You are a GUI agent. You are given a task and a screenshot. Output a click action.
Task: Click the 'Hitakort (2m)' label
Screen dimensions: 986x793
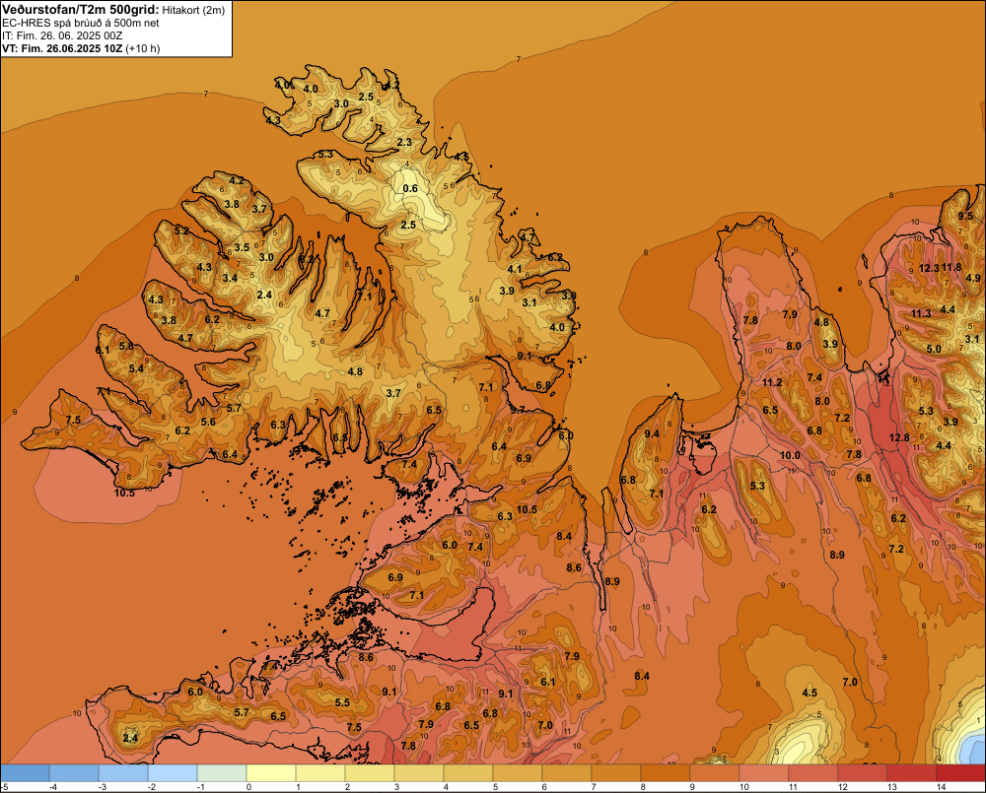(192, 10)
